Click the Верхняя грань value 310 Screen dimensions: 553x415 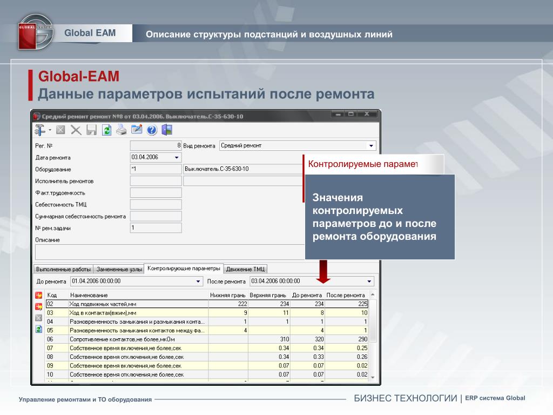coord(269,339)
